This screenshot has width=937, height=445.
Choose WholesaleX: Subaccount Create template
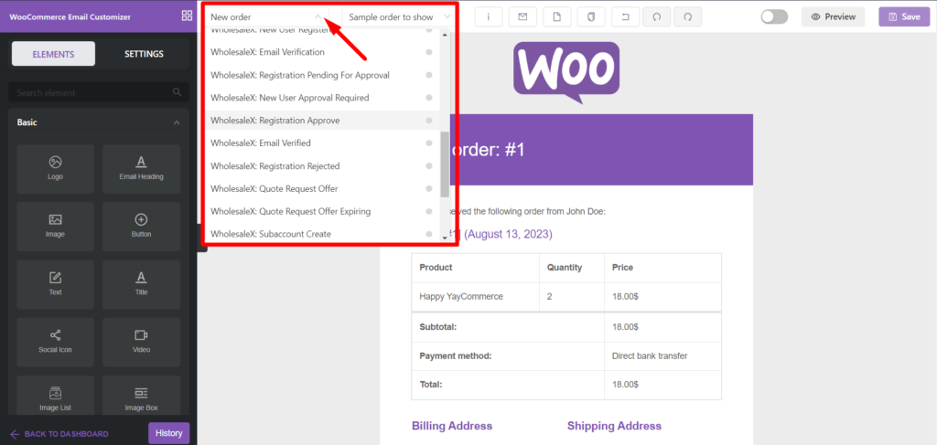(x=321, y=234)
